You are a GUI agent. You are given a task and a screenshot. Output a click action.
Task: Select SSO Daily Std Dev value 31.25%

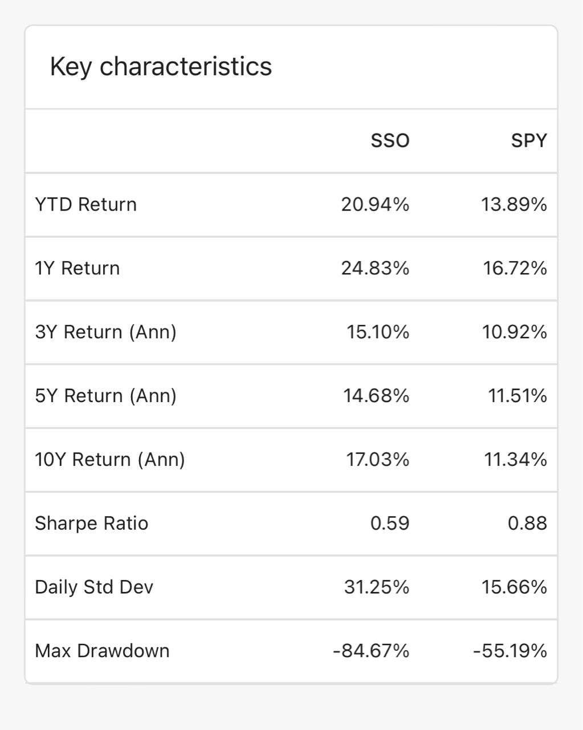pyautogui.click(x=376, y=587)
